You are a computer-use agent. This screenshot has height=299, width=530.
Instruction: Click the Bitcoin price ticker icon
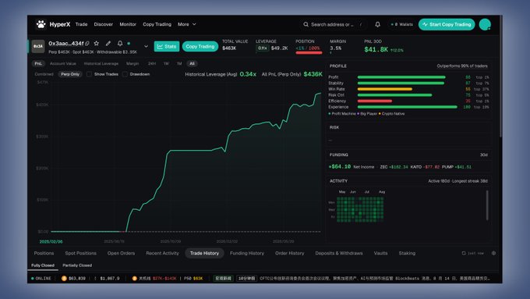64,279
